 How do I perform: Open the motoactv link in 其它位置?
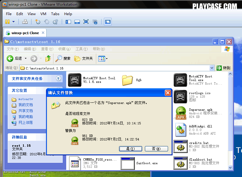click(26, 99)
